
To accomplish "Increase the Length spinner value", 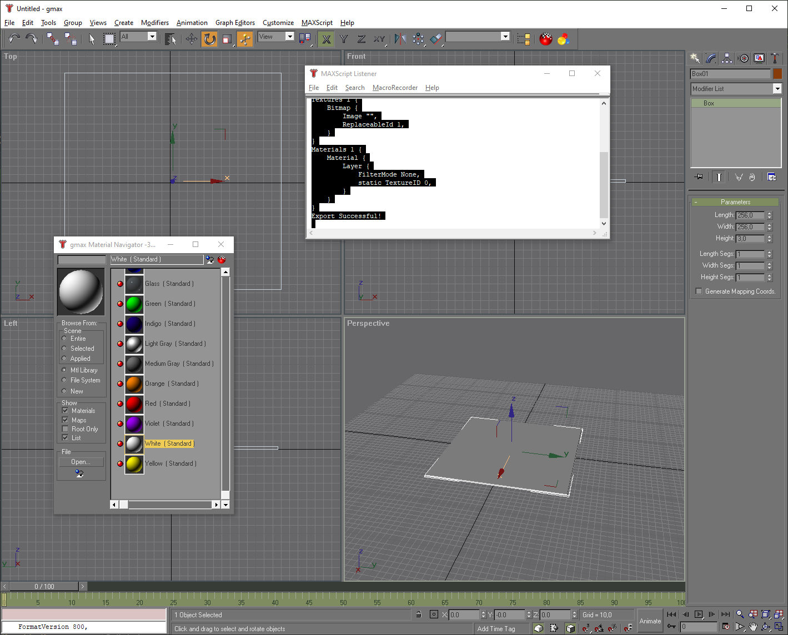I will click(x=770, y=213).
